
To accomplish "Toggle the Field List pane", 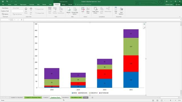I will pyautogui.click(x=116, y=10).
